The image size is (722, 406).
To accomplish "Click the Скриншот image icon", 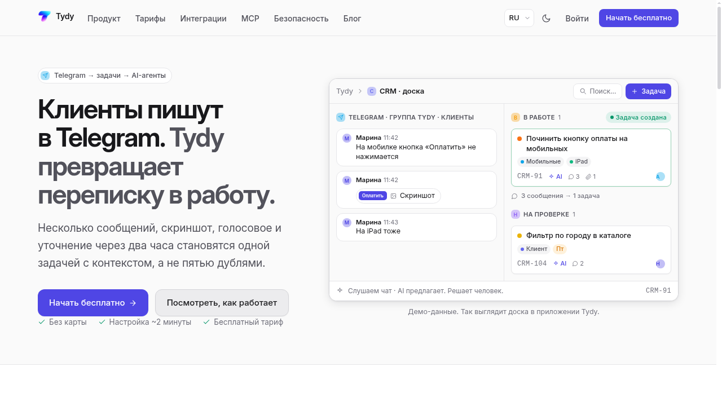I will pos(394,196).
